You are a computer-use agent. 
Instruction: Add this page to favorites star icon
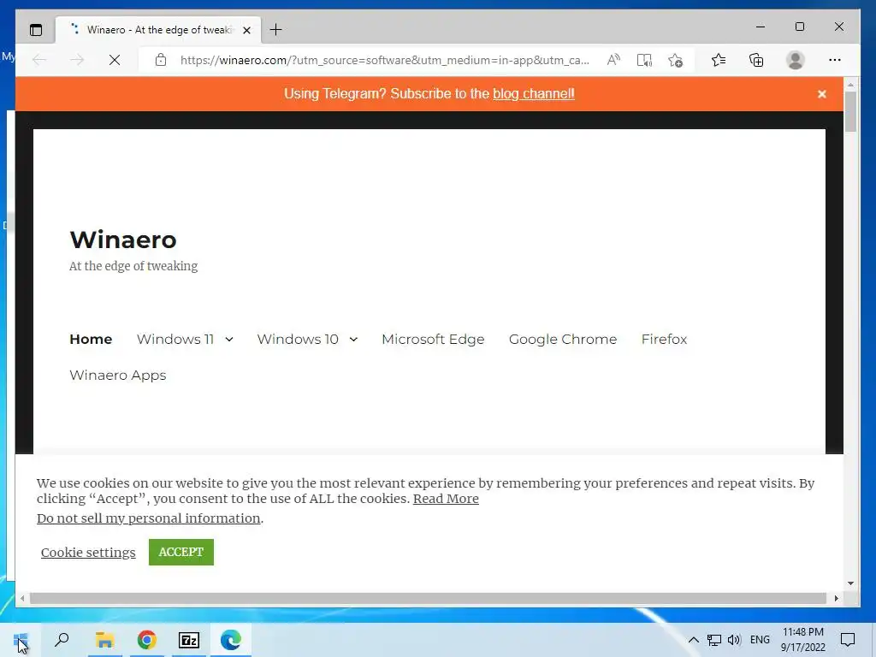[x=676, y=60]
